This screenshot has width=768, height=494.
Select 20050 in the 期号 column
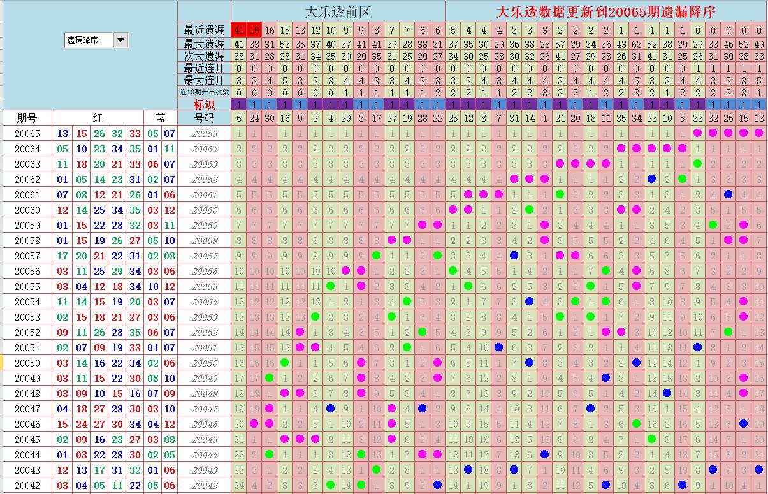point(27,363)
